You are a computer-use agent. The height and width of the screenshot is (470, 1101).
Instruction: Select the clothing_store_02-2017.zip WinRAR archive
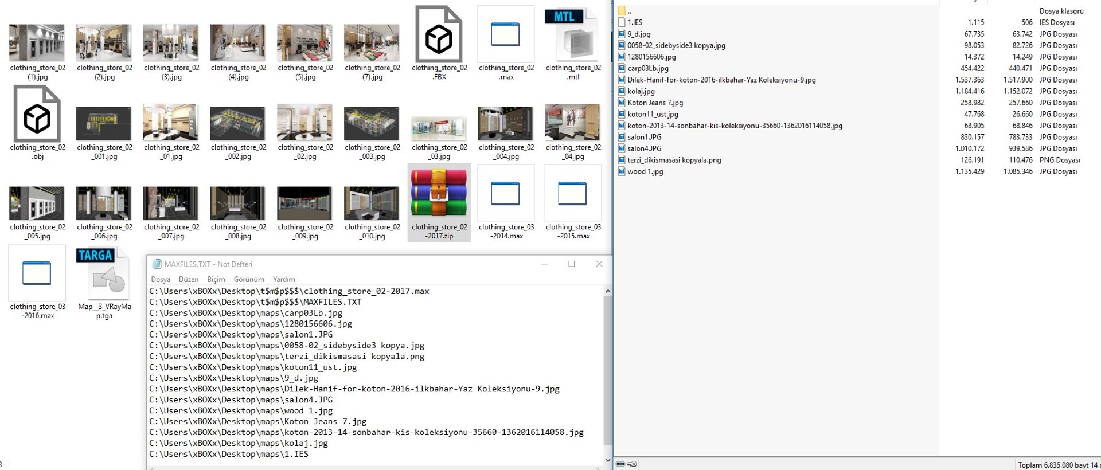(x=439, y=202)
